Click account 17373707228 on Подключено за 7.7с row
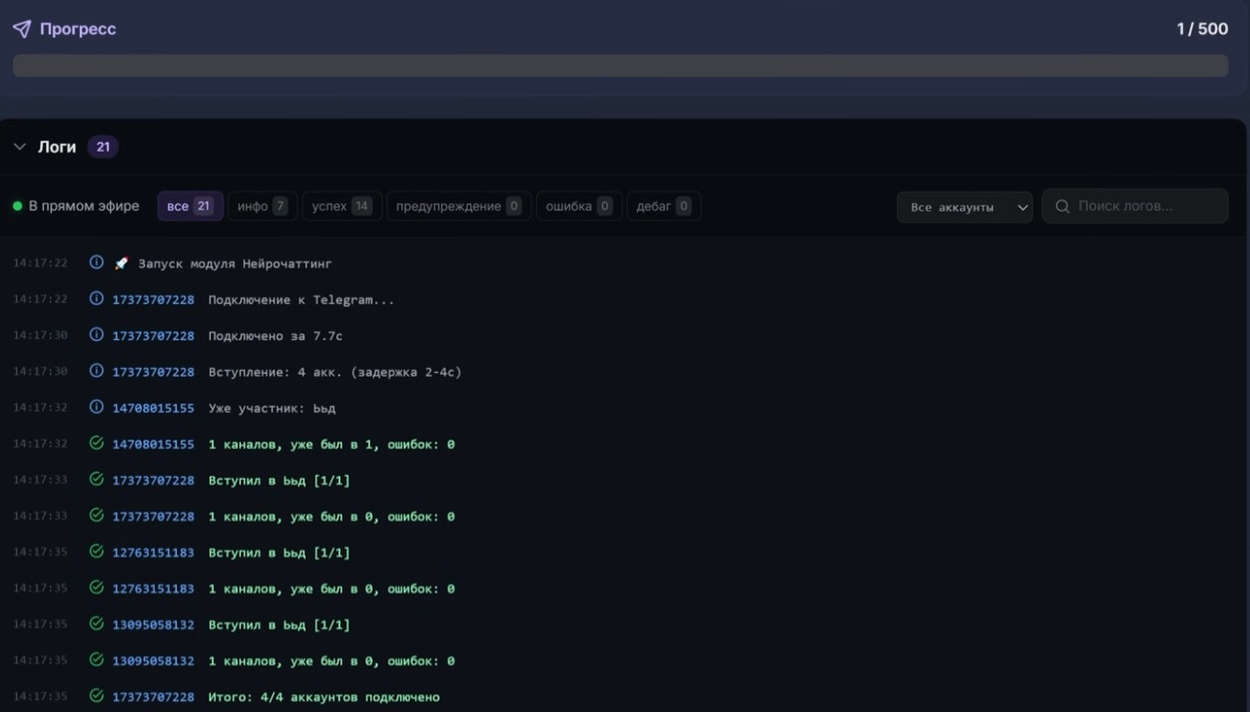Image resolution: width=1250 pixels, height=712 pixels. [x=153, y=336]
